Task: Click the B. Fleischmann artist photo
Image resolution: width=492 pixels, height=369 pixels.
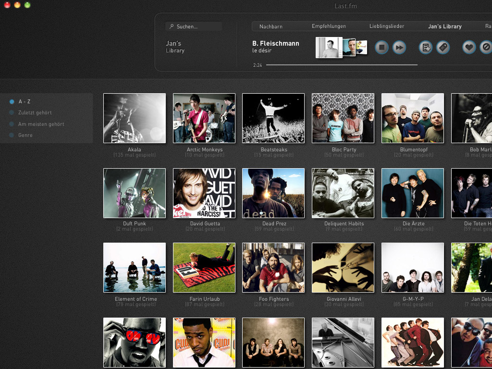Action: 329,48
